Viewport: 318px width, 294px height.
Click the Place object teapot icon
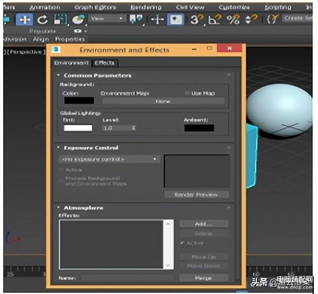pos(78,20)
